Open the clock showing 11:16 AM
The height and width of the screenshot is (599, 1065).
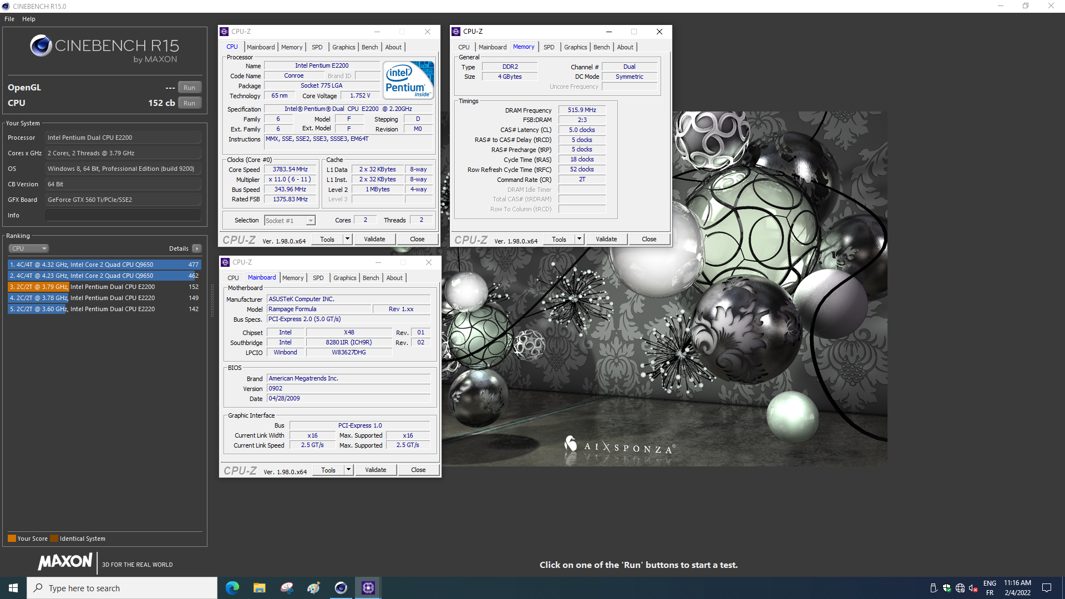coord(1017,588)
